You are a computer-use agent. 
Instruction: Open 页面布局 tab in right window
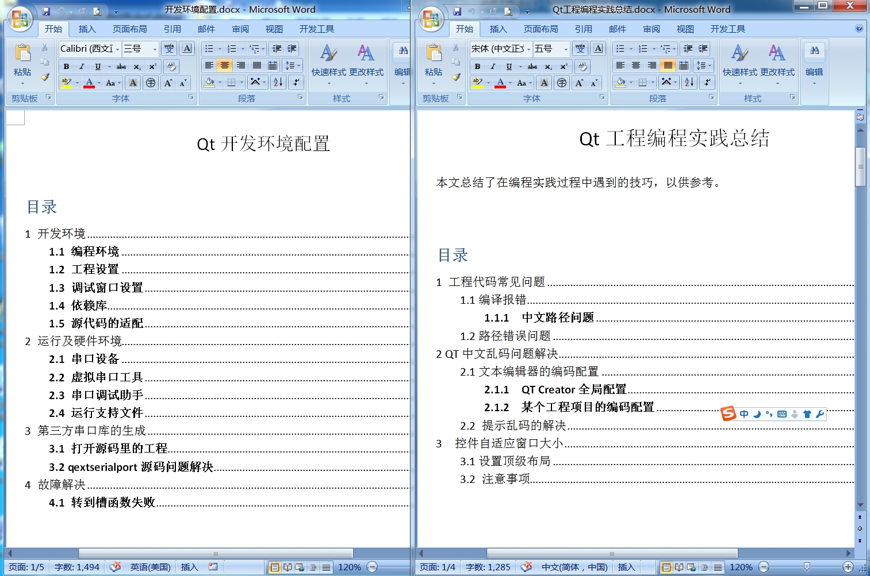point(541,29)
